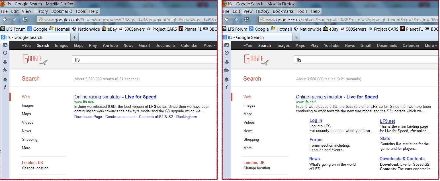The image size is (440, 181).
Task: Expand More under Shopping in left window
Action: click(26, 148)
